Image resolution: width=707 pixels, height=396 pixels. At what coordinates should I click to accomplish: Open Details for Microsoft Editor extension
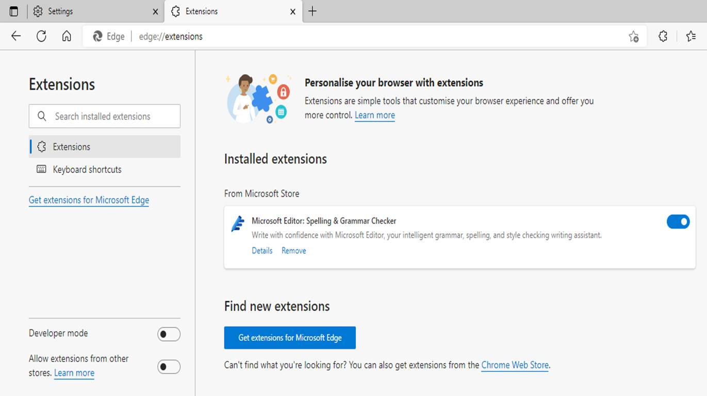(x=262, y=250)
